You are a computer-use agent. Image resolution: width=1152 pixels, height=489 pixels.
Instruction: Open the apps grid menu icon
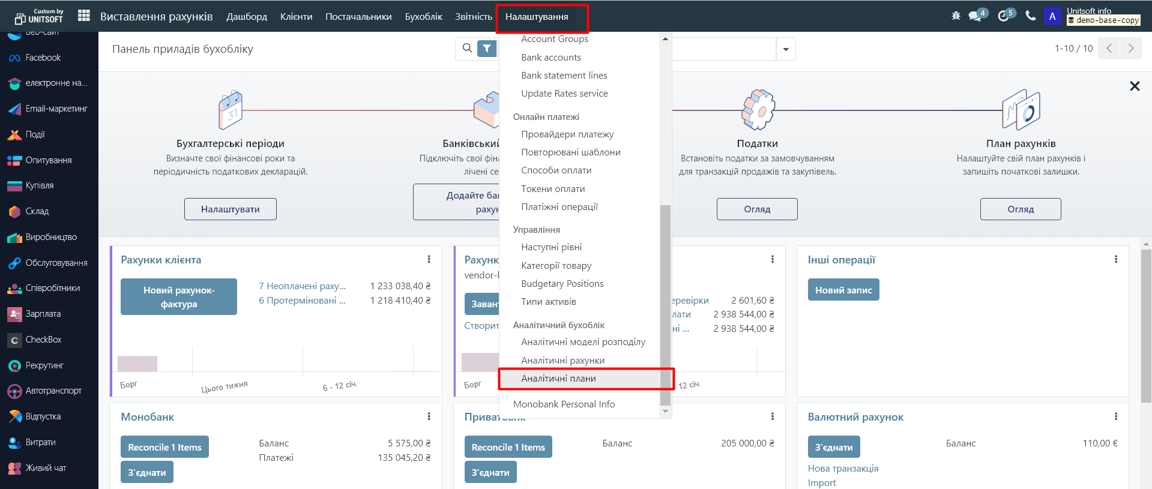coord(84,16)
